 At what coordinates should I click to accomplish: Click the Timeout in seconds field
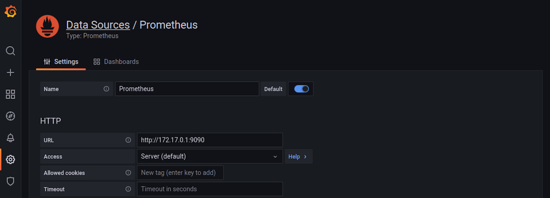coord(210,189)
